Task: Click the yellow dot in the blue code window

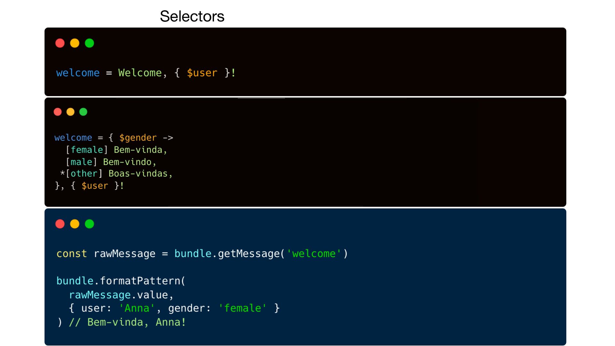Action: (x=75, y=224)
